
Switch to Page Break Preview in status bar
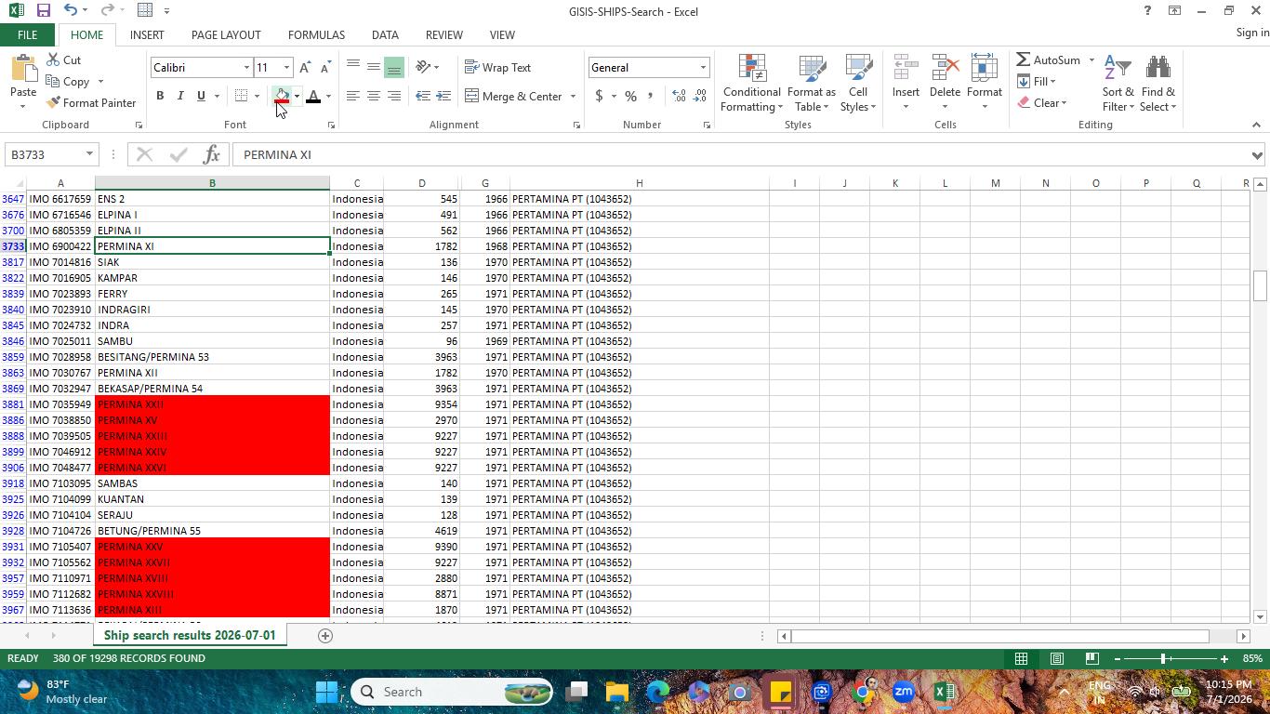[x=1092, y=658]
